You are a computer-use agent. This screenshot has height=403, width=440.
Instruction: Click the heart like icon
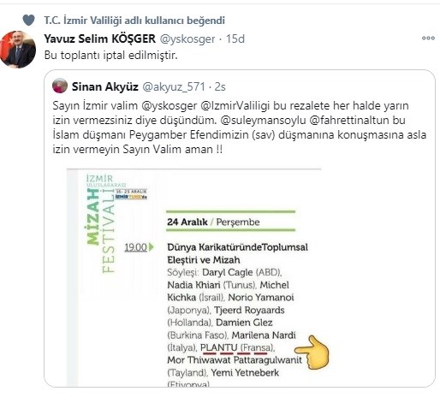(28, 21)
